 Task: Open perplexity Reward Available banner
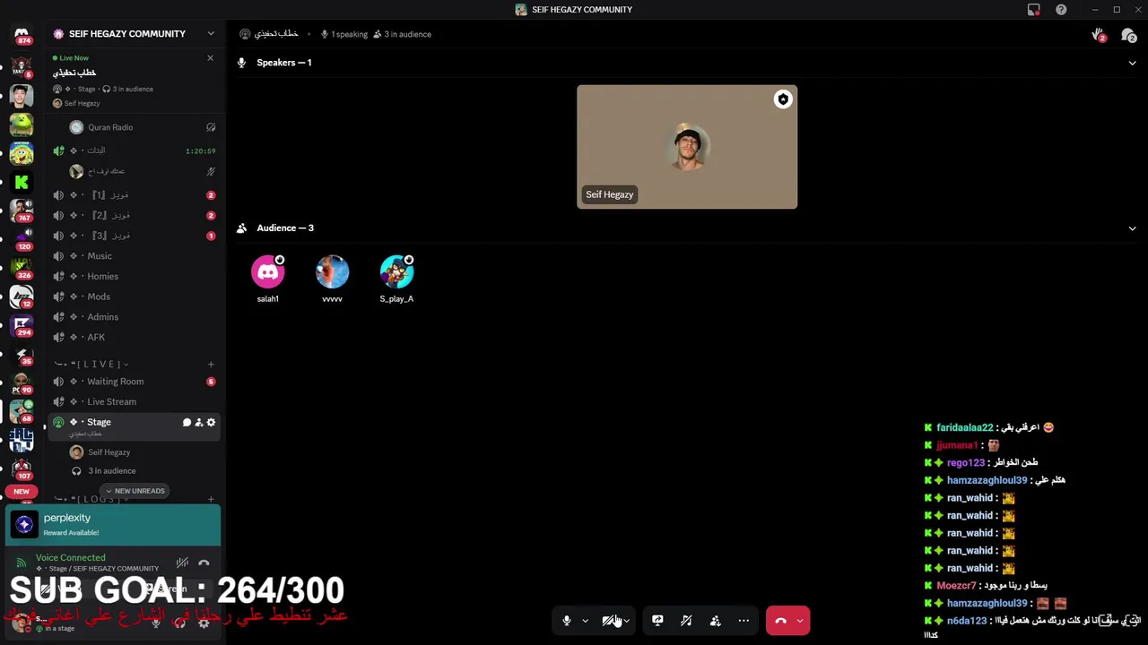(113, 525)
